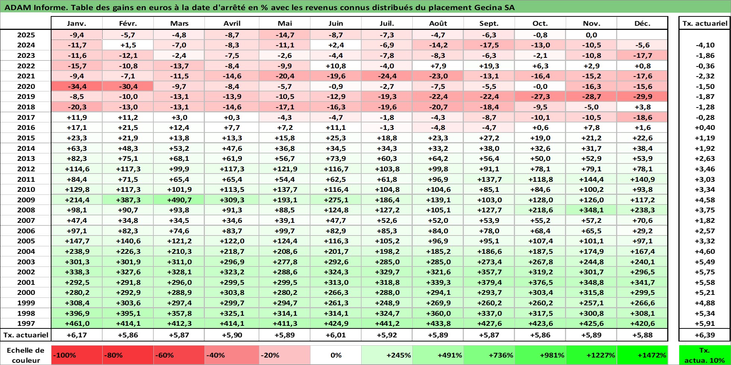Viewport: 731px width, 365px height.
Task: Select the 2025 row label
Action: pyautogui.click(x=26, y=35)
